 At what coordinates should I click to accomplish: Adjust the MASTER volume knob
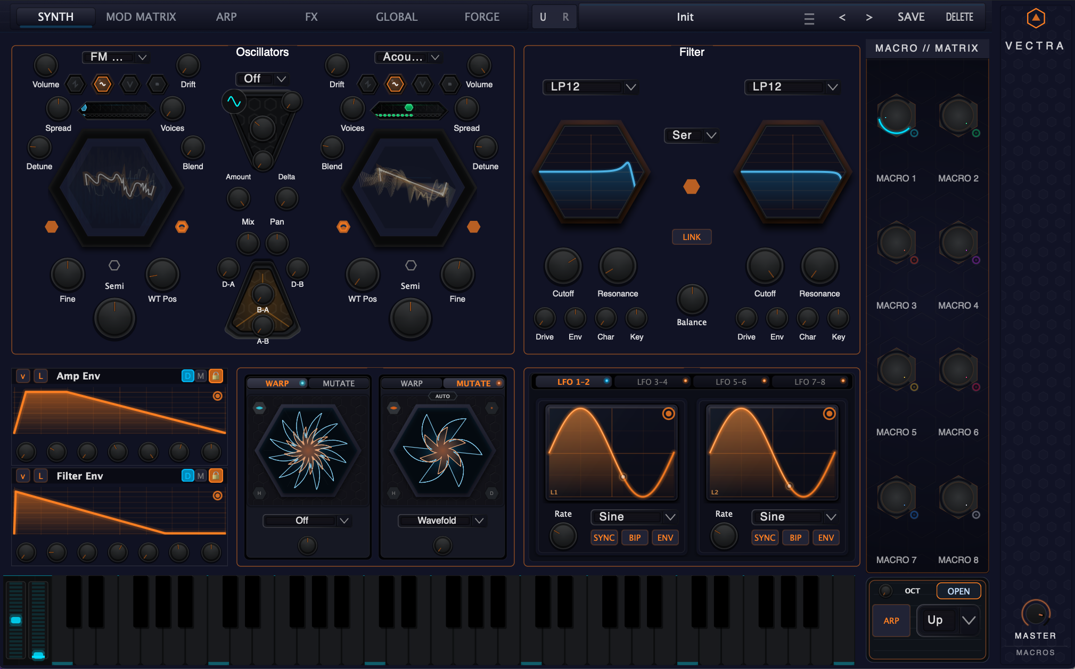coord(1036,614)
